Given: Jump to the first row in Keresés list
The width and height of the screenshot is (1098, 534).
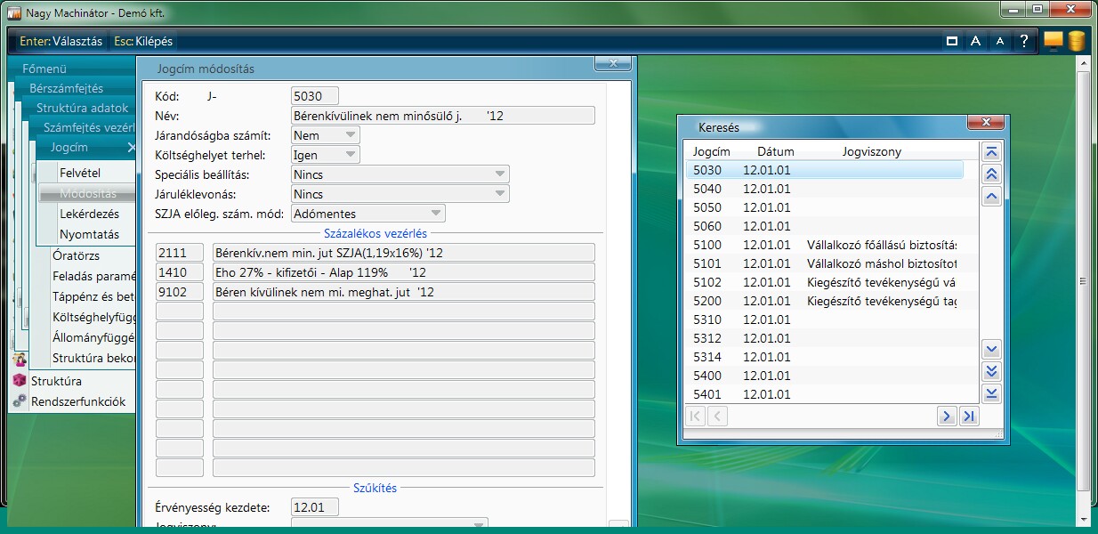Looking at the screenshot, I should (x=991, y=151).
